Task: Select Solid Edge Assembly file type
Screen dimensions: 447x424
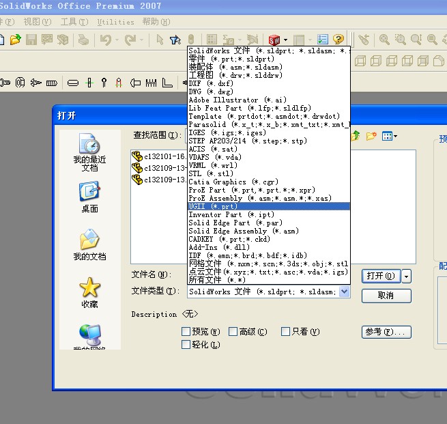Action: (269, 231)
